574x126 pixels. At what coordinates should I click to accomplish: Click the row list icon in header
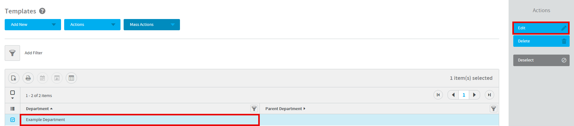point(13,109)
